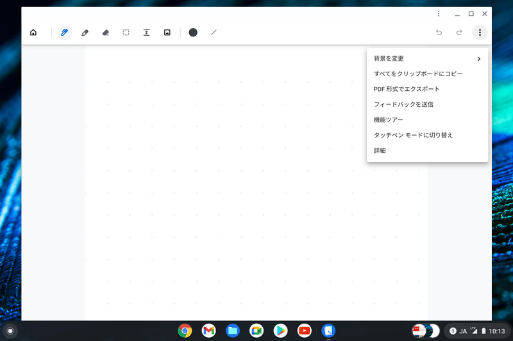Click the insert image icon
Image resolution: width=513 pixels, height=341 pixels.
(167, 32)
